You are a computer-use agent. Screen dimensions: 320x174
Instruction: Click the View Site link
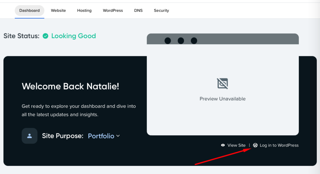coord(236,145)
